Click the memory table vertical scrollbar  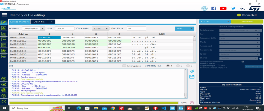point(194,49)
